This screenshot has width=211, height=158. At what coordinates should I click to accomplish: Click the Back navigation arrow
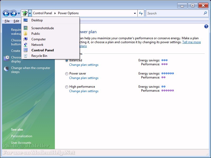[x=6, y=13]
